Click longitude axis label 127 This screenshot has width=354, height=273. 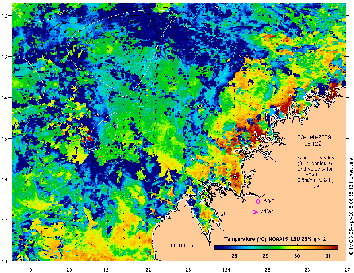click(346, 270)
